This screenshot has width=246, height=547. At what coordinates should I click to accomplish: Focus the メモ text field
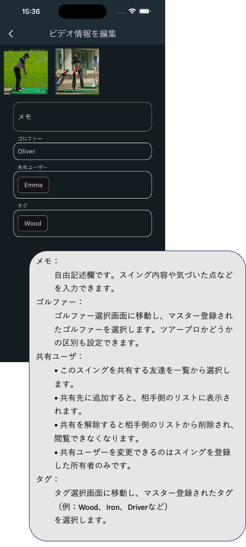(x=82, y=117)
